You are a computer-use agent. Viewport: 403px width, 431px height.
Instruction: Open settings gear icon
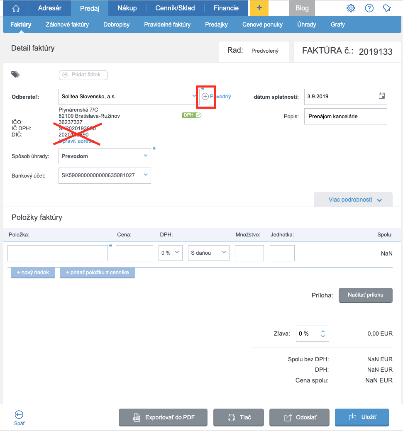pyautogui.click(x=351, y=8)
